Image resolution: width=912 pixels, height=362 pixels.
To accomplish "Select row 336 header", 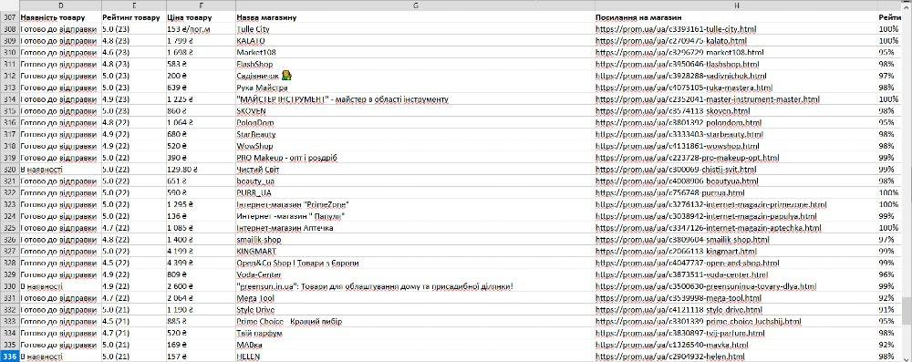I will (x=9, y=357).
